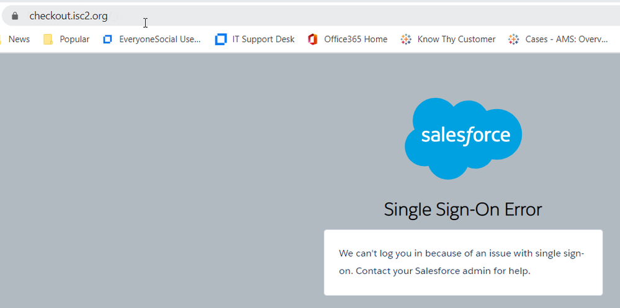Open the EveryoneSocial Use... bookmark label
This screenshot has width=620, height=308.
tap(160, 39)
